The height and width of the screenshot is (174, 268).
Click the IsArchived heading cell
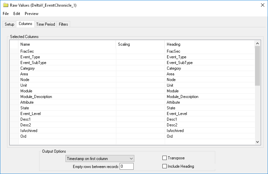click(x=210, y=131)
